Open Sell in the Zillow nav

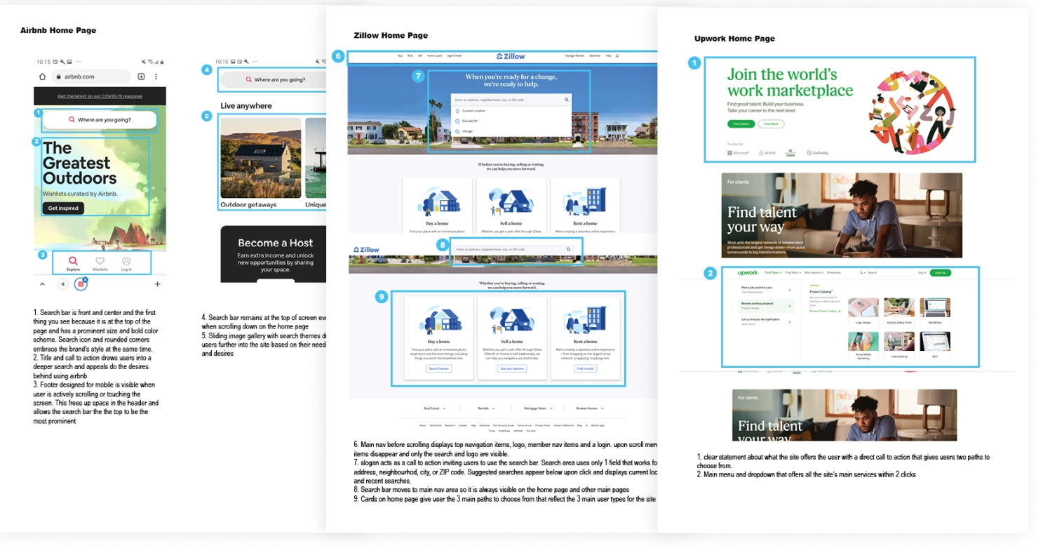coord(420,56)
